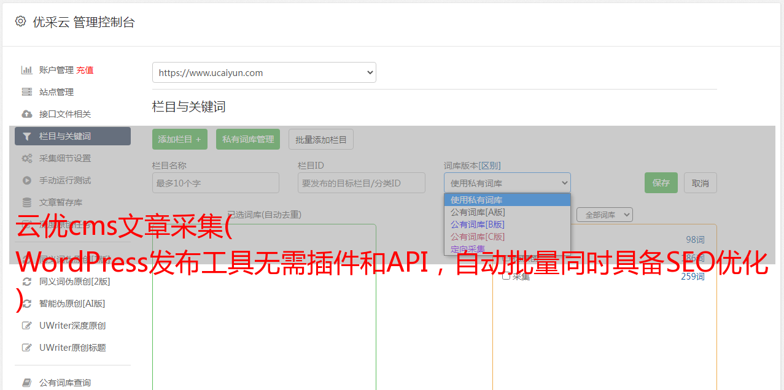Click the red 充值 link
The height and width of the screenshot is (390, 784).
coord(85,70)
